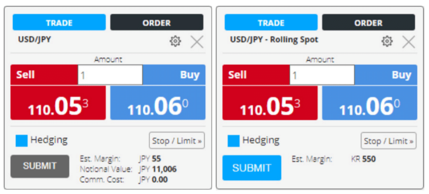Select TRADE tab in USD/JPY panel
This screenshot has height=194, width=429.
pos(59,23)
